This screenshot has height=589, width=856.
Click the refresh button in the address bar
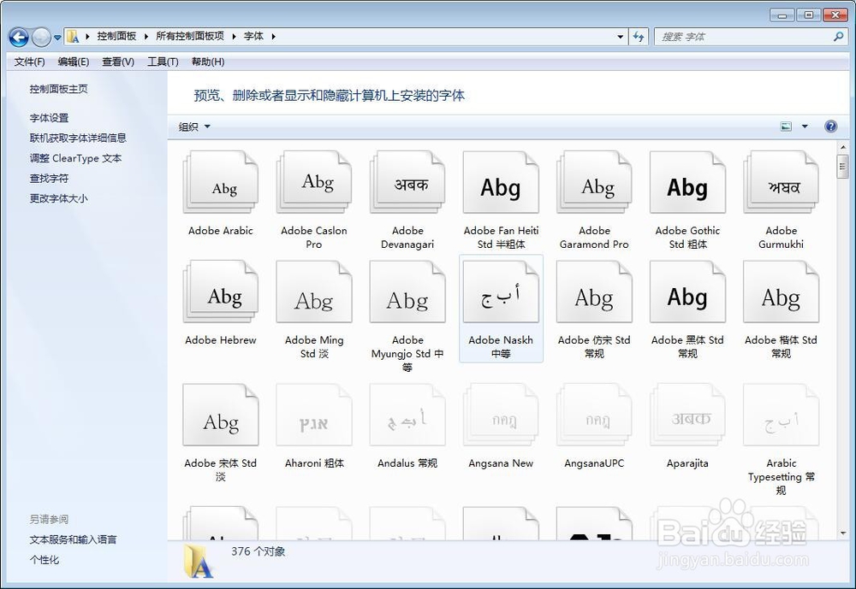point(639,36)
